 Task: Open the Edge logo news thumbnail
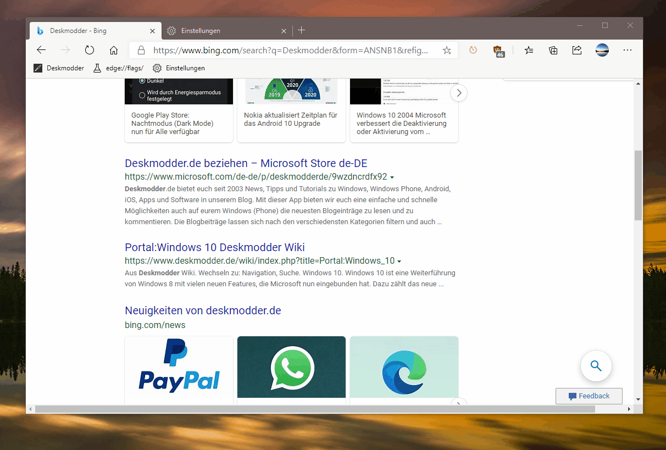(x=404, y=367)
